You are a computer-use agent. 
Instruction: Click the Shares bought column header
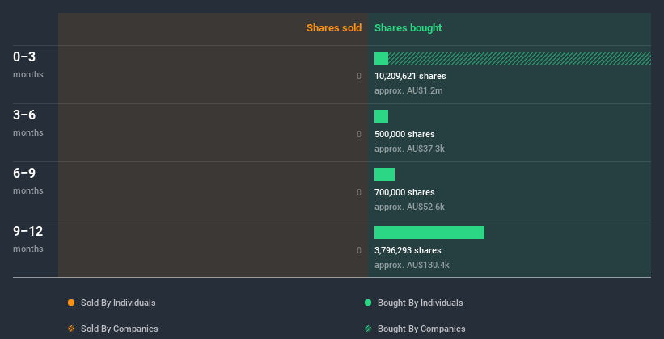tap(408, 28)
